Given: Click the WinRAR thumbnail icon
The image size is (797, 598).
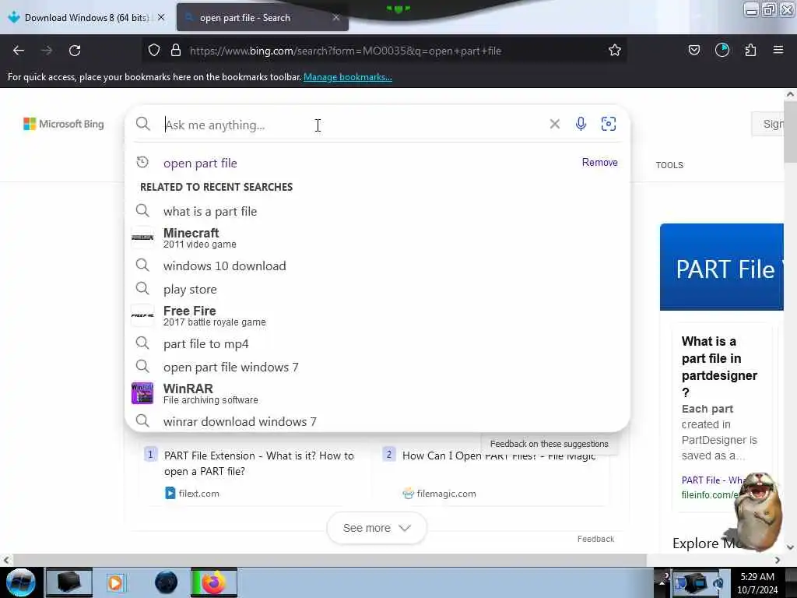Looking at the screenshot, I should 142,393.
